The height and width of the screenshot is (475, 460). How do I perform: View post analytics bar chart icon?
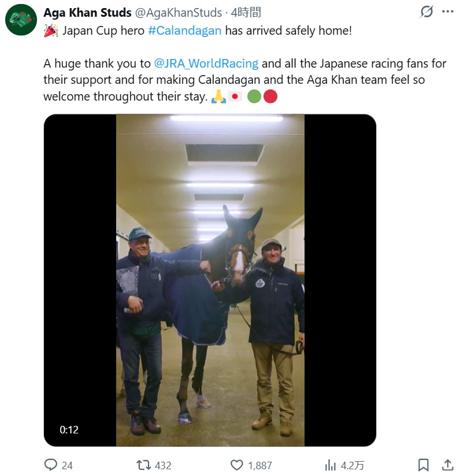(x=331, y=465)
